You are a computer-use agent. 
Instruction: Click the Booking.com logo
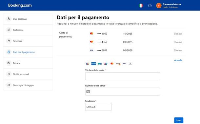[20, 5]
